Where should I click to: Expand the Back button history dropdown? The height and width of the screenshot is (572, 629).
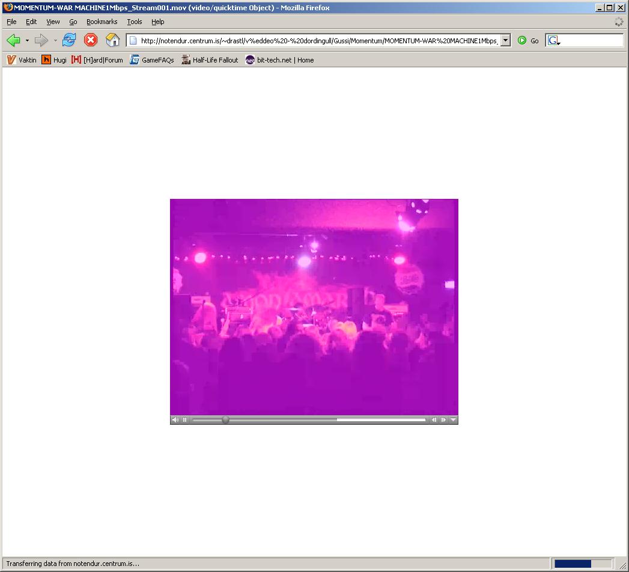(27, 40)
